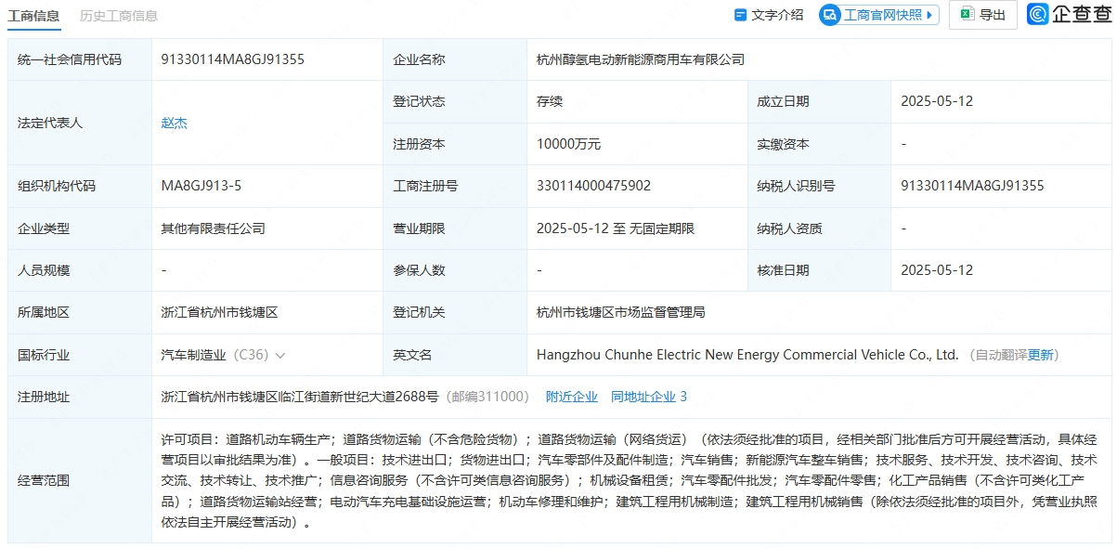Viewport: 1117px width, 548px height.
Task: Click the registration status 存续
Action: coord(550,101)
